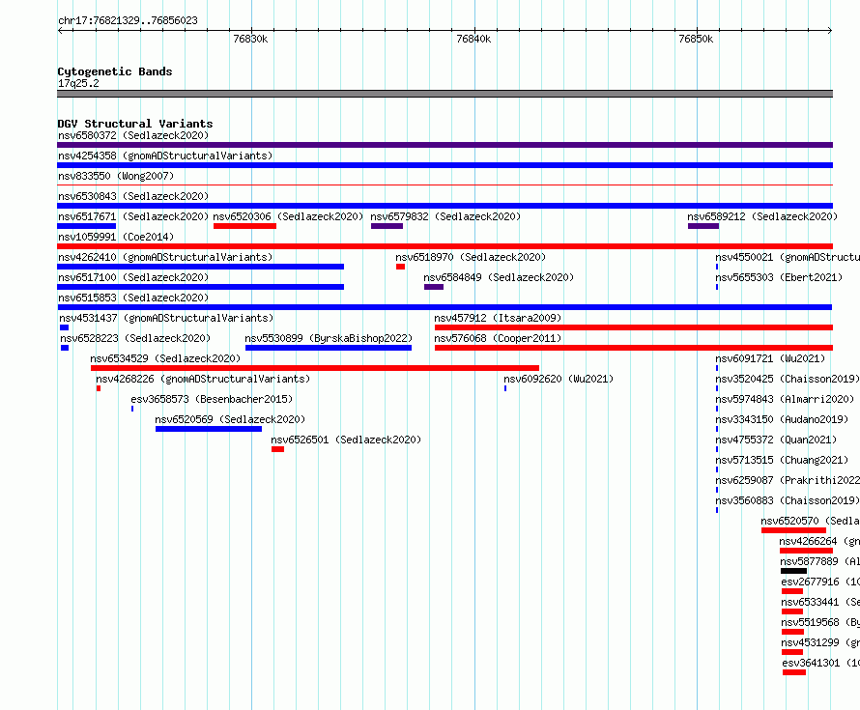Click the 76840k ruler position
This screenshot has height=710, width=860.
tap(473, 39)
